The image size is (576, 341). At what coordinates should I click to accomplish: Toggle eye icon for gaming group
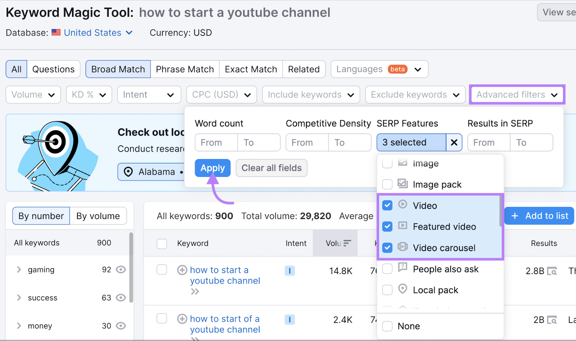[121, 269]
